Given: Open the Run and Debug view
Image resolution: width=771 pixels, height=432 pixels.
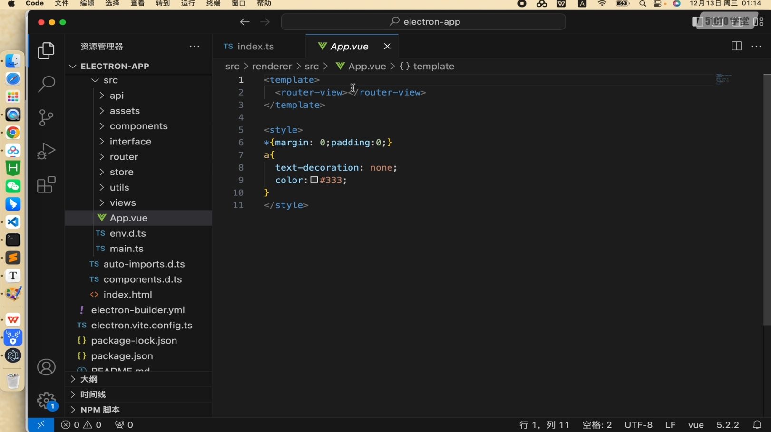Looking at the screenshot, I should click(x=46, y=151).
